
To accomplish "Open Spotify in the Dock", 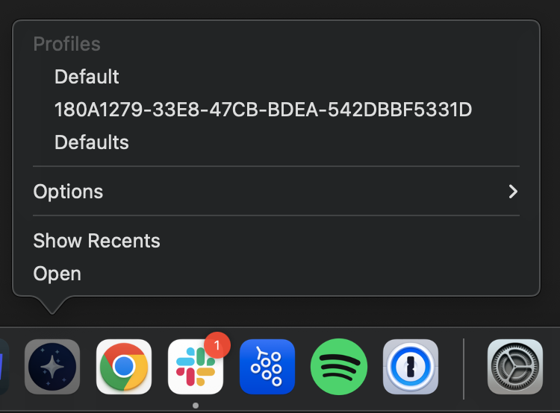I will pos(339,366).
